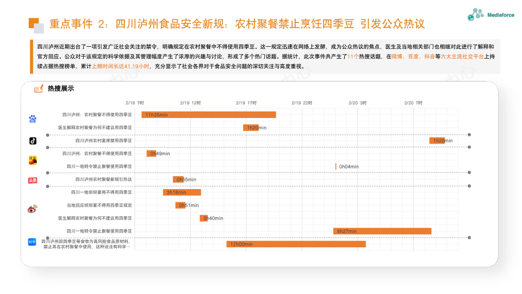Click Baidu topic 医生解释农村聚餐为何不建议用四季豆

coord(95,128)
